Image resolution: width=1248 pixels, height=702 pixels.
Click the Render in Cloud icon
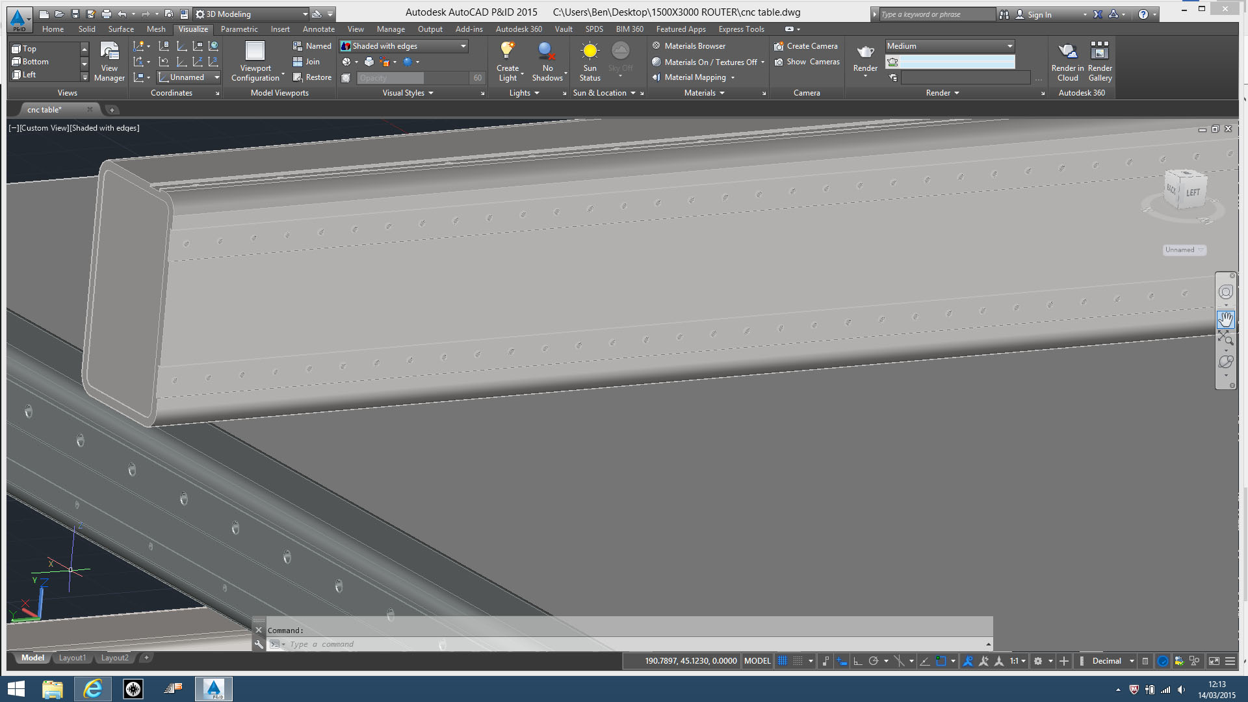(1067, 51)
